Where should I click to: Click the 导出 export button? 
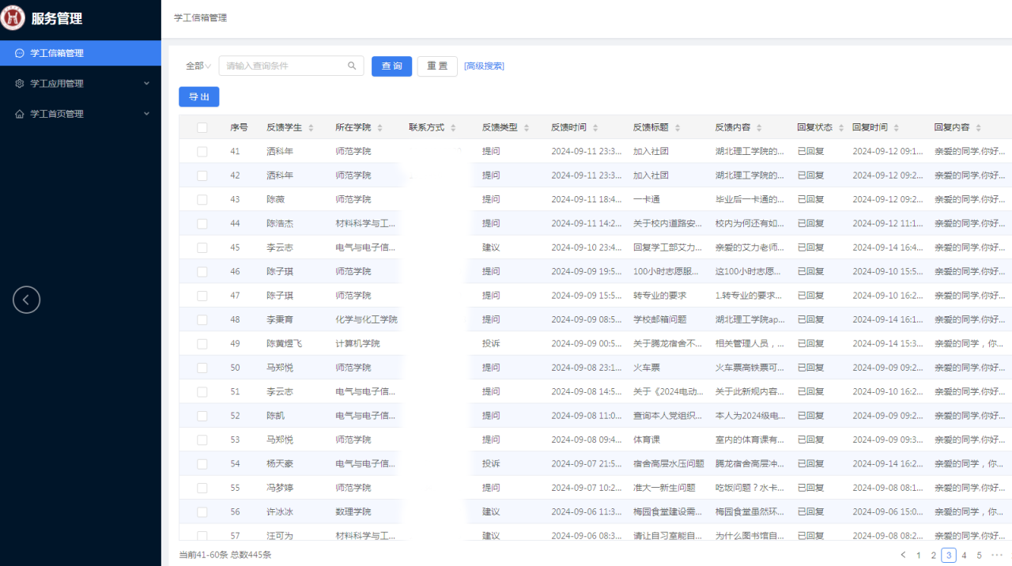pos(198,96)
